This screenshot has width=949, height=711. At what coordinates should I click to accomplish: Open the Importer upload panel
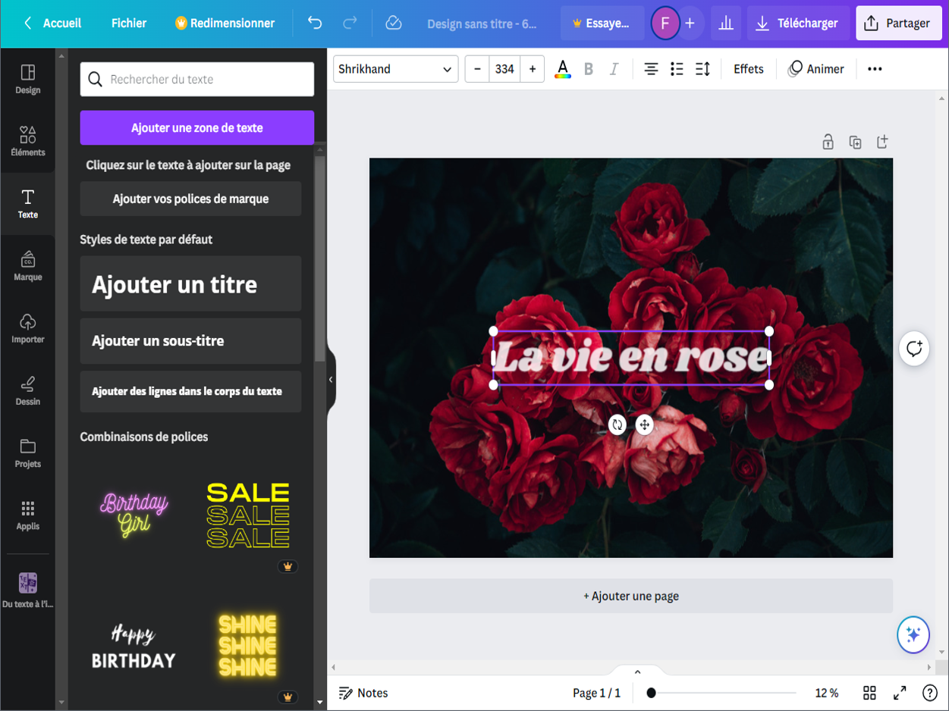pos(27,328)
